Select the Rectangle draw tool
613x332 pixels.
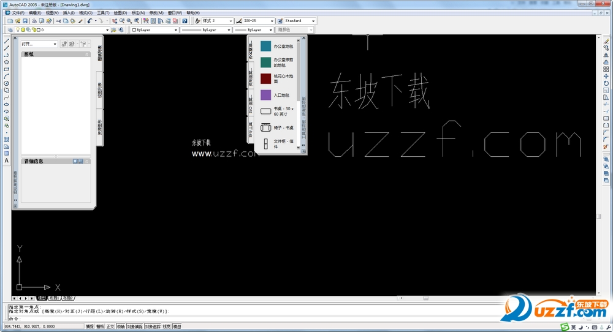tap(7, 69)
